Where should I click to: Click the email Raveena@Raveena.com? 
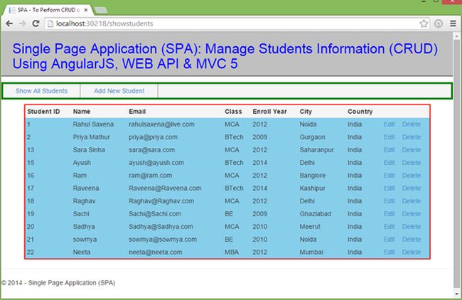pyautogui.click(x=165, y=188)
